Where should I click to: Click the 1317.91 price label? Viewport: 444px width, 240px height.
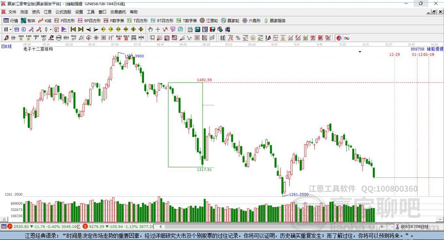click(204, 169)
